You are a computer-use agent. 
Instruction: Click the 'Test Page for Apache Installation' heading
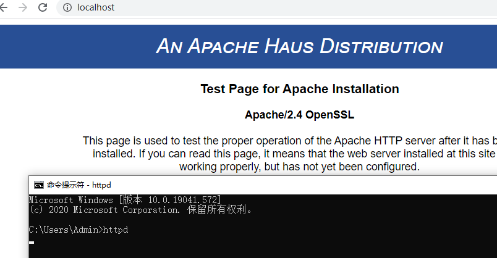click(300, 89)
